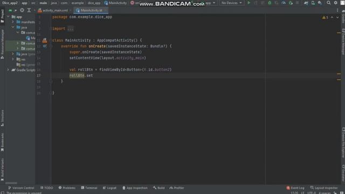This screenshot has width=345, height=194.
Task: Click MainActivity breadcrumb in navigation bar
Action: (x=115, y=3)
